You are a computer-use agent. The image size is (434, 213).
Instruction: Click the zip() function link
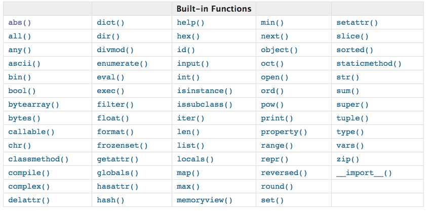[x=348, y=159]
